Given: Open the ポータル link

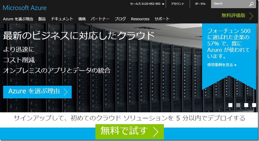Looking at the screenshot, I should [200, 4].
